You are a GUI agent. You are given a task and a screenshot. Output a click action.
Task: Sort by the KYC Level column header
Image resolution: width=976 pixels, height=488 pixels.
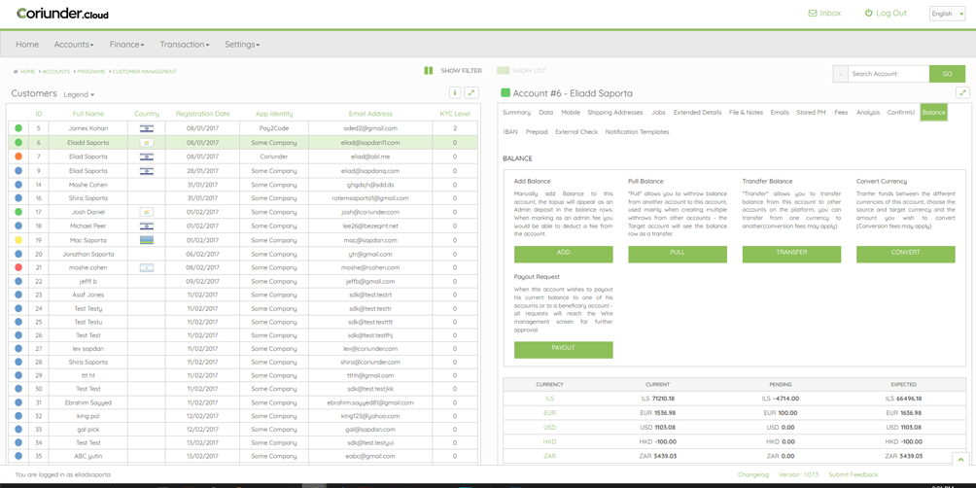[x=455, y=114]
